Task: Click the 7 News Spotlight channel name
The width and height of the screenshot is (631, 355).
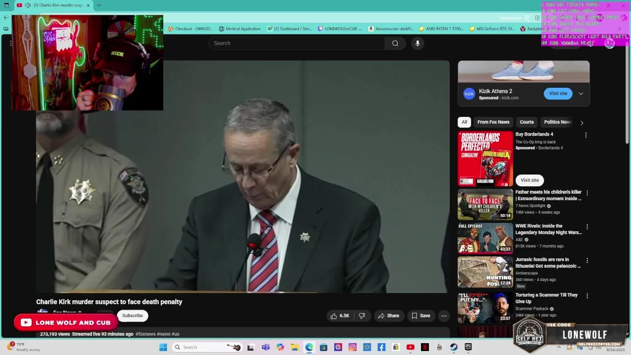Action: point(530,206)
